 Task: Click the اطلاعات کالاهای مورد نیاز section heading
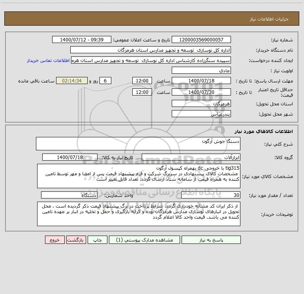264,131
